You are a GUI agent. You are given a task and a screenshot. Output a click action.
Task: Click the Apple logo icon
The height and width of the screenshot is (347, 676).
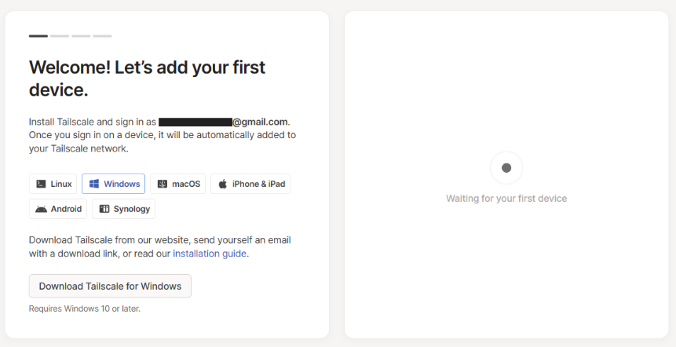coord(222,184)
